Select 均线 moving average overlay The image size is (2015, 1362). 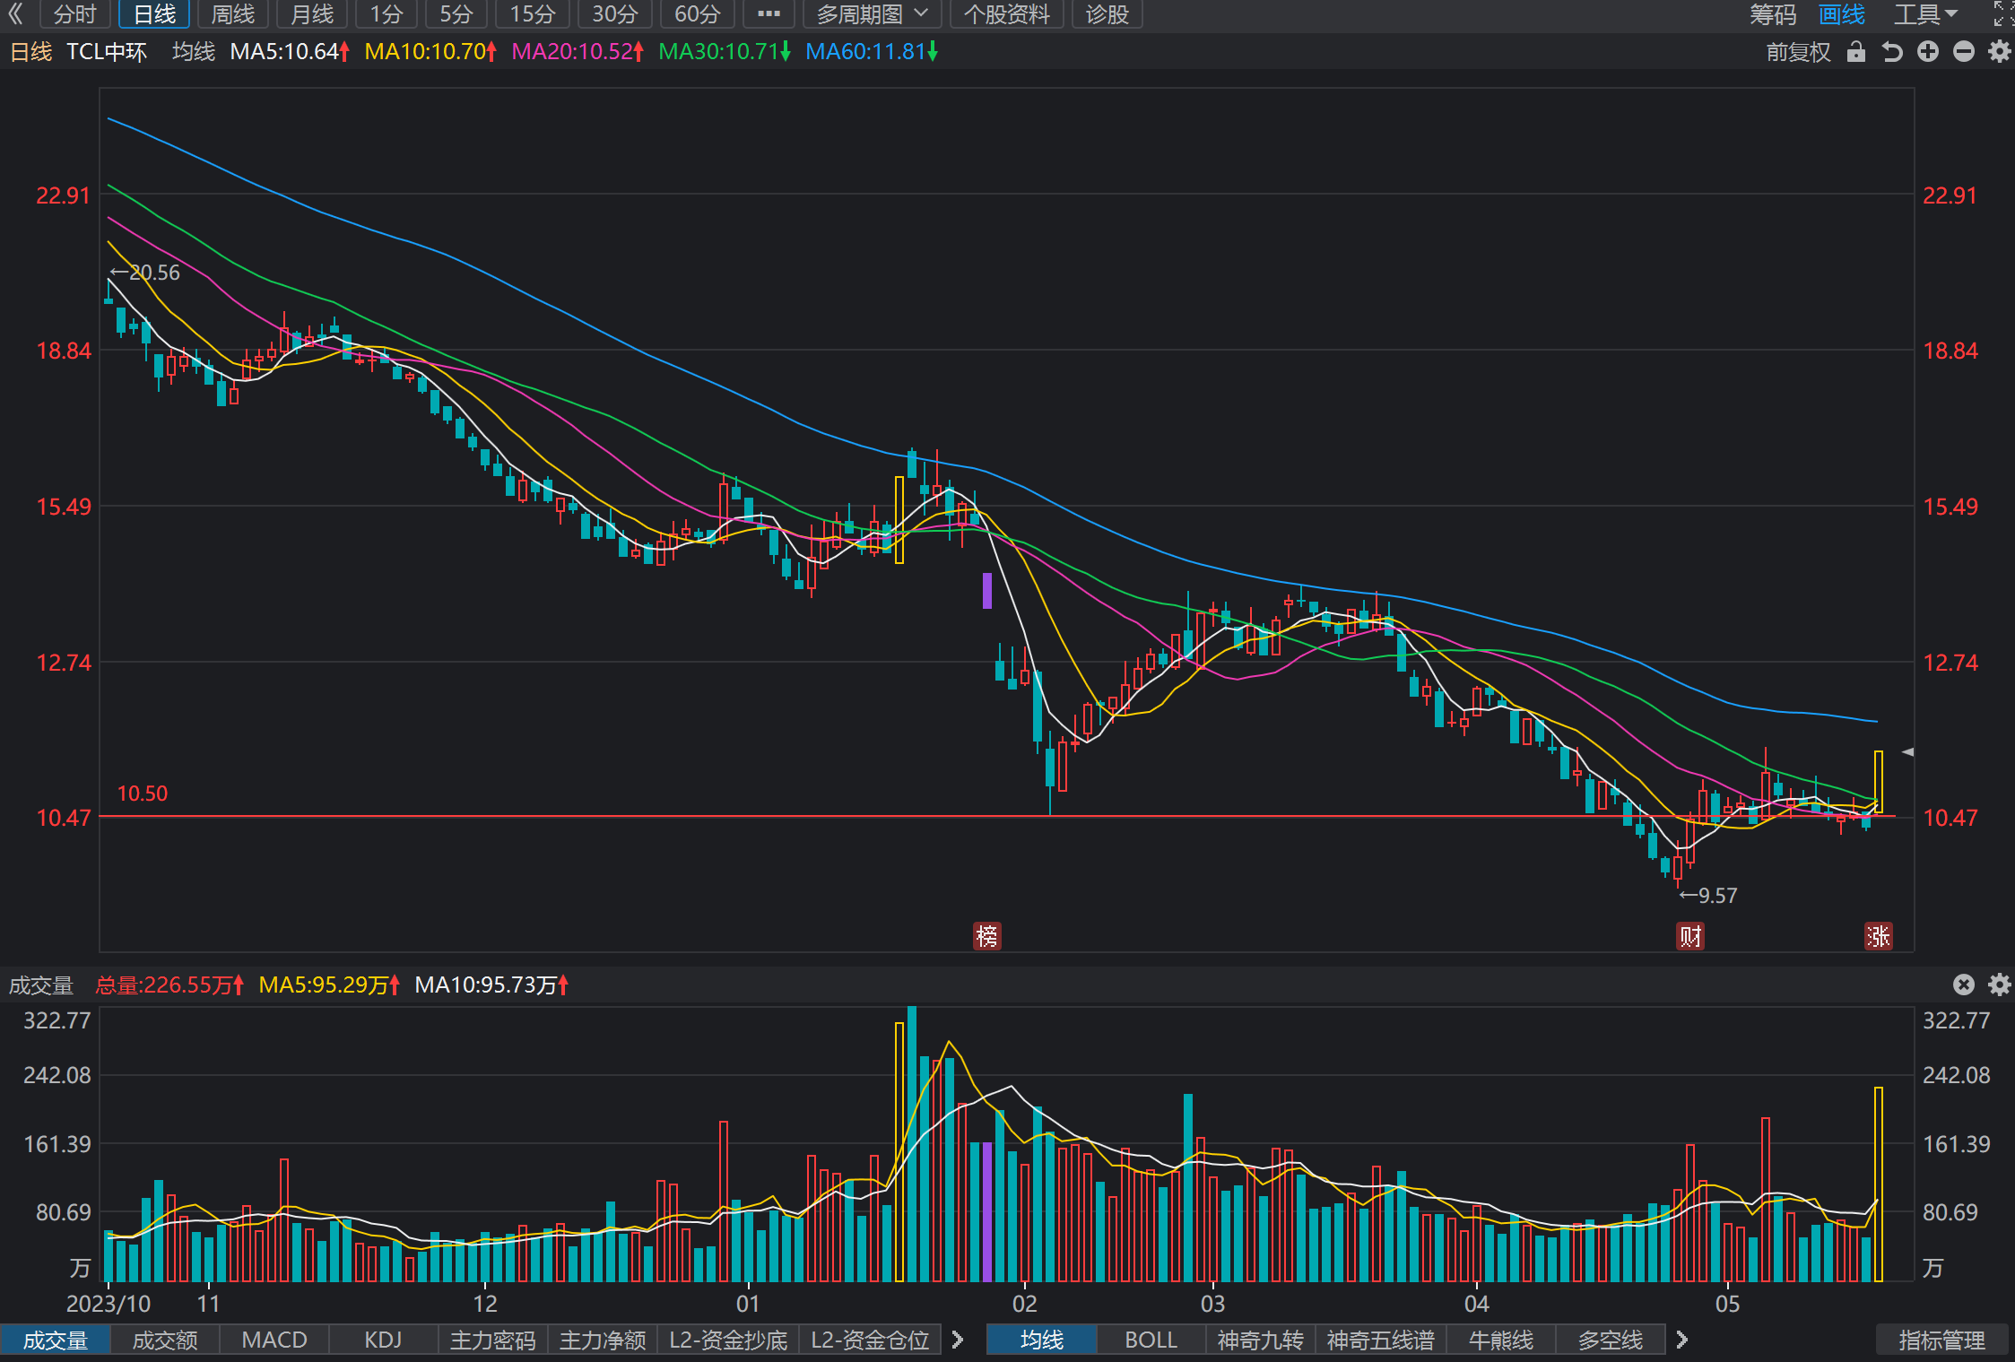pos(1042,1340)
